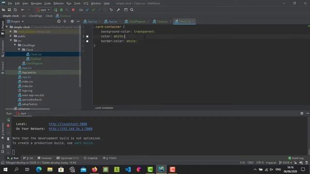Open Visual Studio Code from the taskbar
The height and width of the screenshot is (174, 310).
(x=128, y=170)
